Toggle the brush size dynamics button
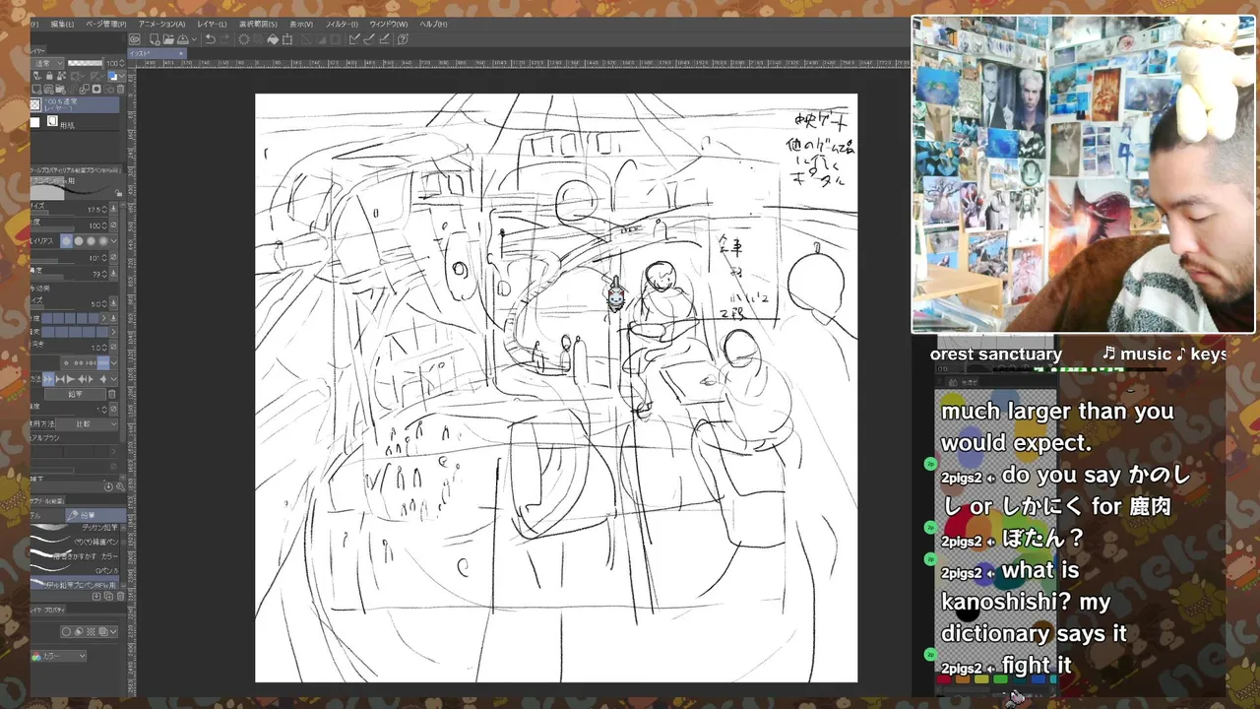1260x709 pixels. pos(113,209)
